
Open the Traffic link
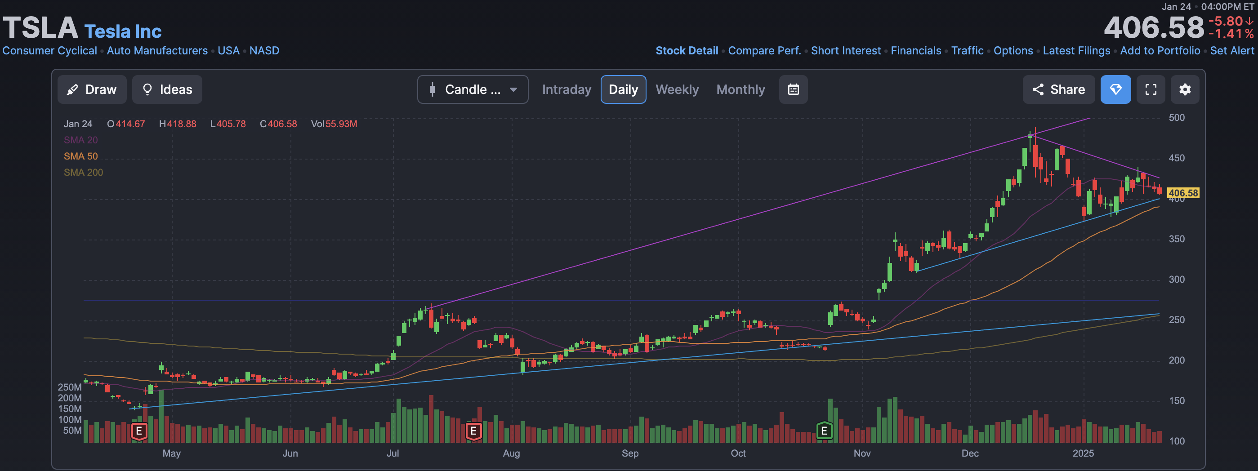967,51
